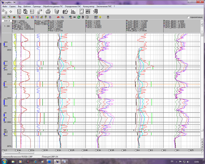Toggle the IK1 curve checkbox
205x164 pixels.
coord(176,150)
